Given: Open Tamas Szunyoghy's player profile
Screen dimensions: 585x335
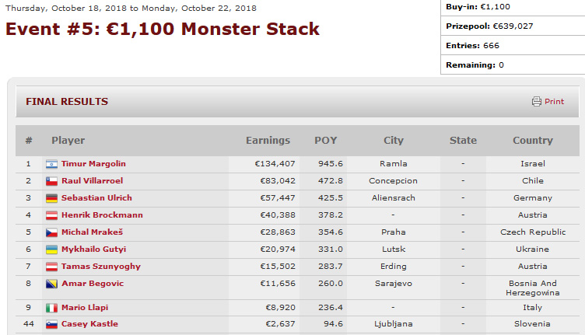Looking at the screenshot, I should pyautogui.click(x=100, y=267).
